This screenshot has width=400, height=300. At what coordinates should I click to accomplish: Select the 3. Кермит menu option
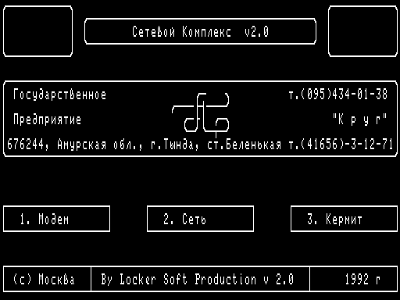pos(344,219)
